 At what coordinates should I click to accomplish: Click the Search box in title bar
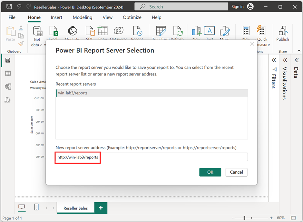[x=181, y=7]
